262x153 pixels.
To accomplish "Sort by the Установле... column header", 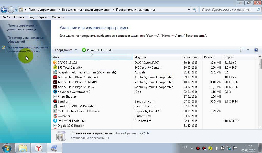I will pyautogui.click(x=192, y=57).
